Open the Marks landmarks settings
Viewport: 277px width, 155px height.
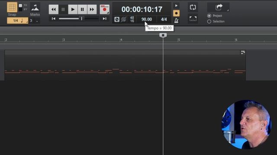click(35, 8)
